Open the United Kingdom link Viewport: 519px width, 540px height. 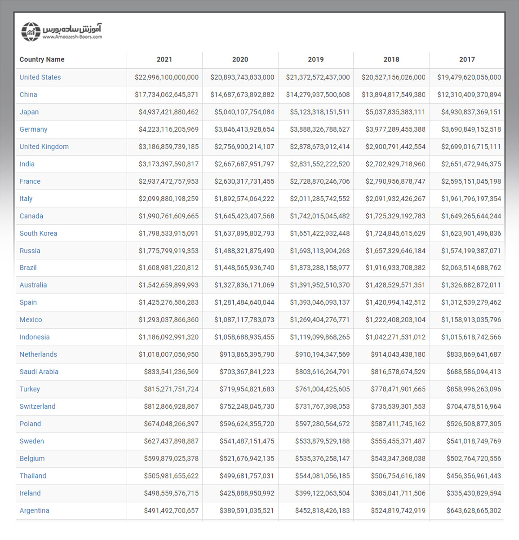44,147
